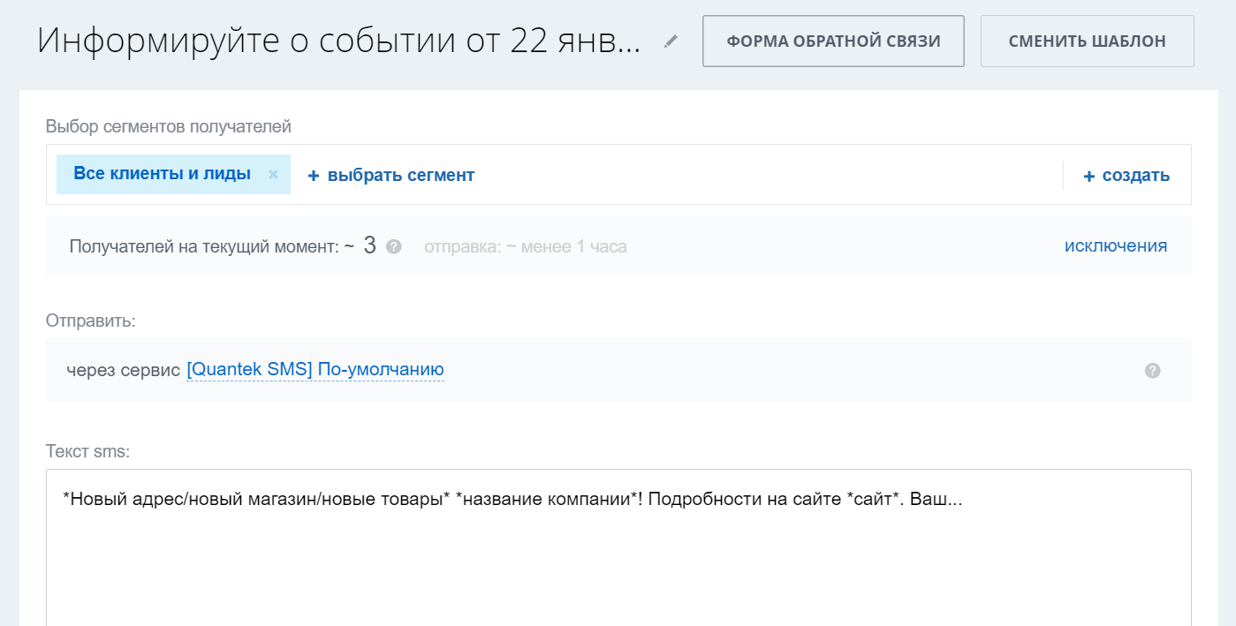Click "+ выбрать сегмент" to add a segment
The image size is (1236, 626).
point(391,175)
